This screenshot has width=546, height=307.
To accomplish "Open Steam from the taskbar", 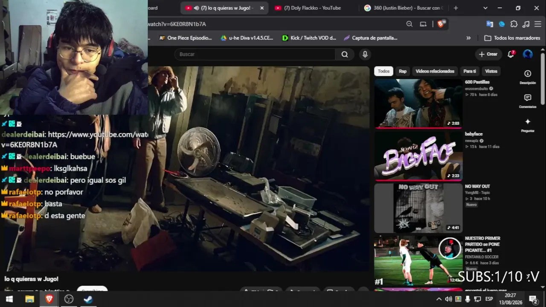I will [x=88, y=299].
